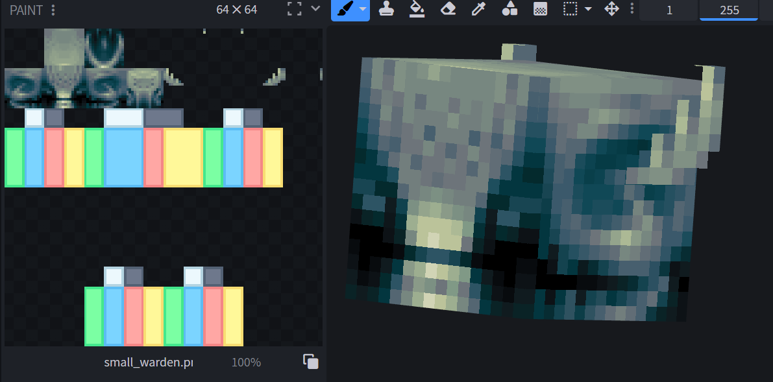This screenshot has width=773, height=382.
Task: Click the 64 × 64 texture size label
Action: (x=237, y=9)
